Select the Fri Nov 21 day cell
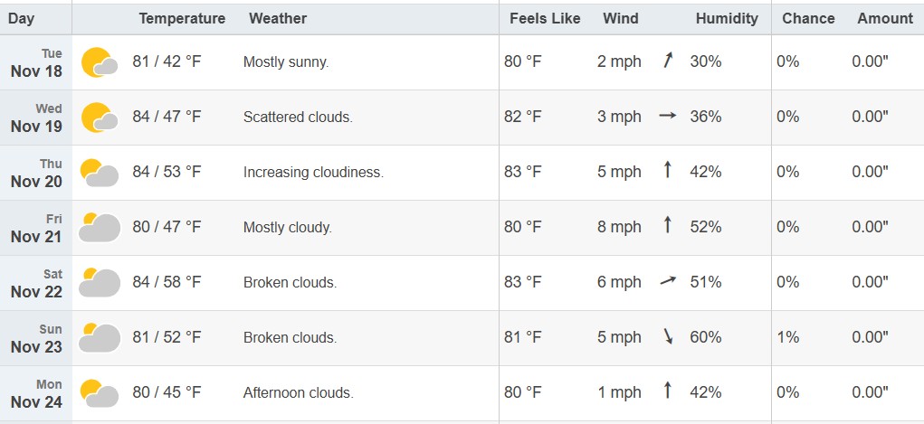This screenshot has height=424, width=924. [x=36, y=228]
